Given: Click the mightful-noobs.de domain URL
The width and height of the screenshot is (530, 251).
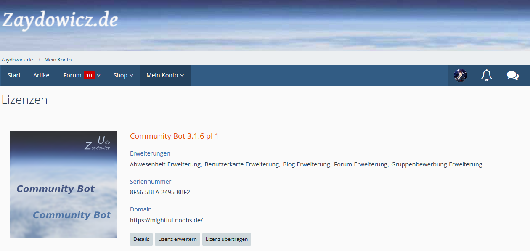Looking at the screenshot, I should click(166, 220).
